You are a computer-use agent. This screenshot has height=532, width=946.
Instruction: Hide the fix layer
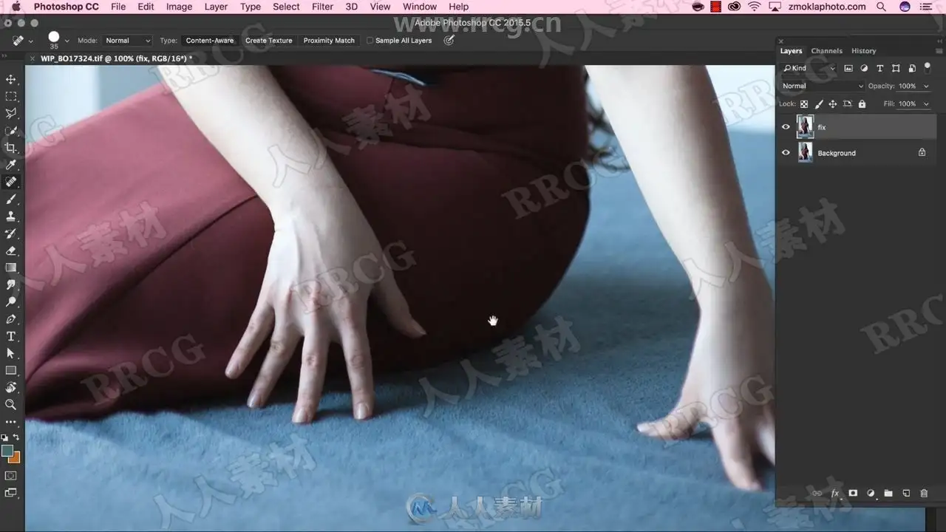tap(786, 127)
